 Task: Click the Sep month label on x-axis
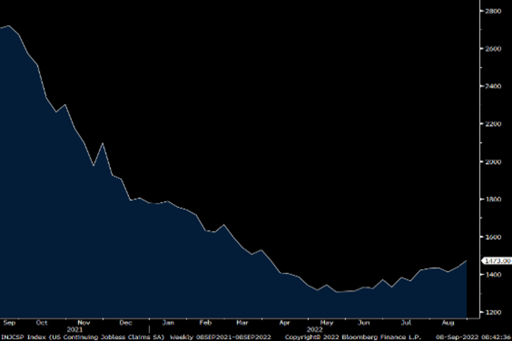pyautogui.click(x=9, y=323)
